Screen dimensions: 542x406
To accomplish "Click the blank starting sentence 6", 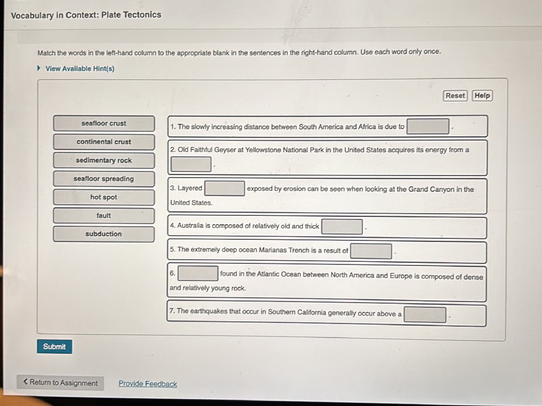I will (198, 273).
